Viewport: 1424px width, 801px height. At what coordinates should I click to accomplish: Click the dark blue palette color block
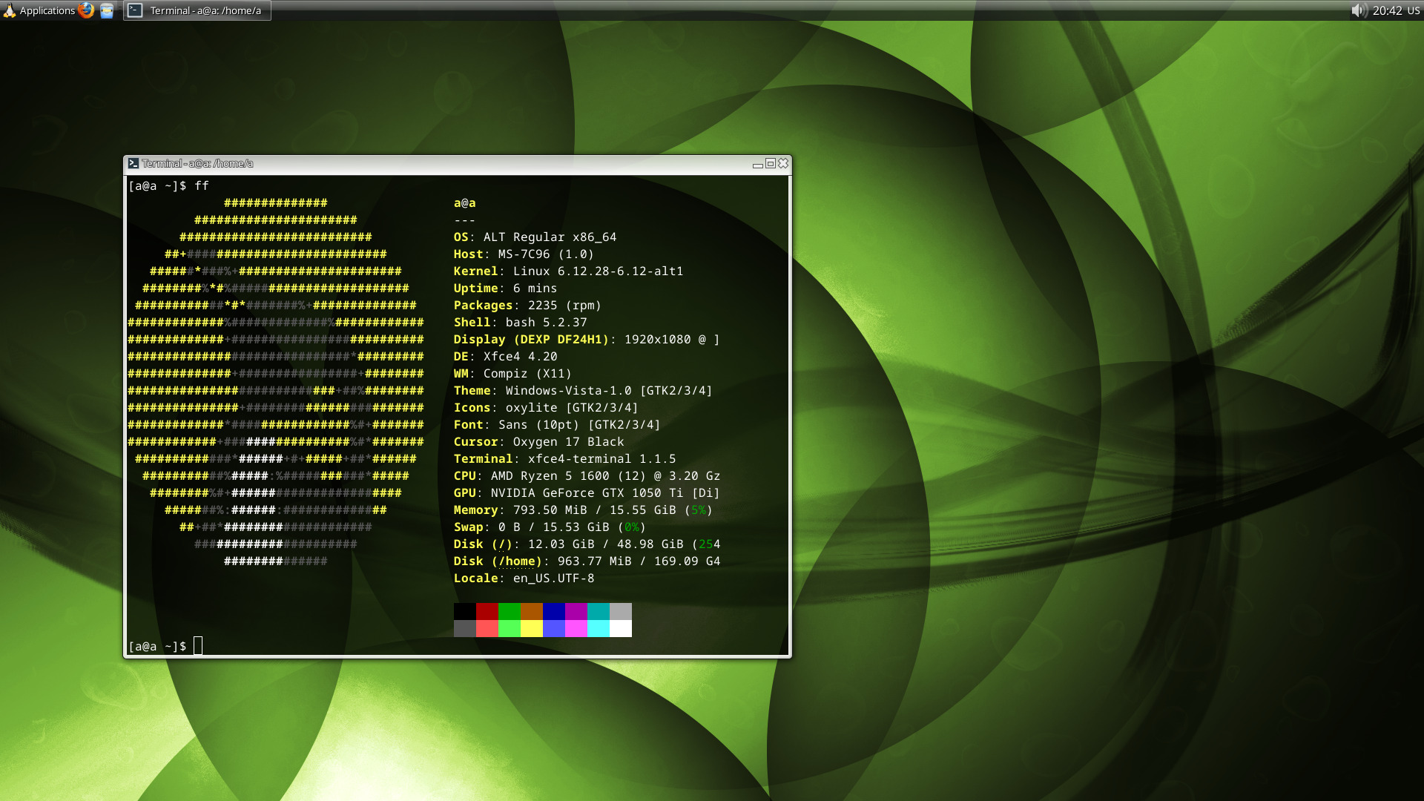(553, 611)
